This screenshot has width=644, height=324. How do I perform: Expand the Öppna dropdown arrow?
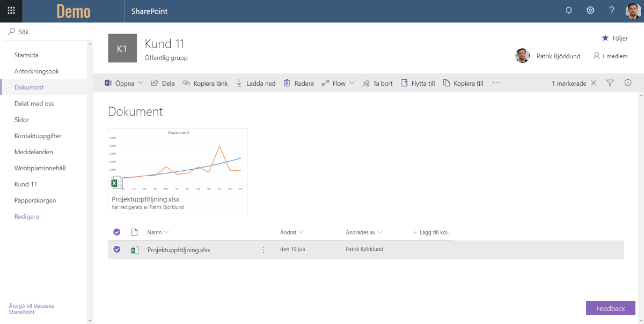[141, 83]
